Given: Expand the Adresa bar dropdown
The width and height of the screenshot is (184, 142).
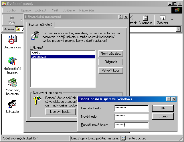Looking at the screenshot, I should (x=178, y=29).
